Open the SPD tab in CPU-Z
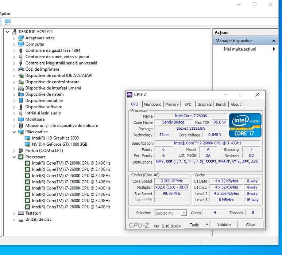The height and width of the screenshot is (255, 282). (188, 104)
